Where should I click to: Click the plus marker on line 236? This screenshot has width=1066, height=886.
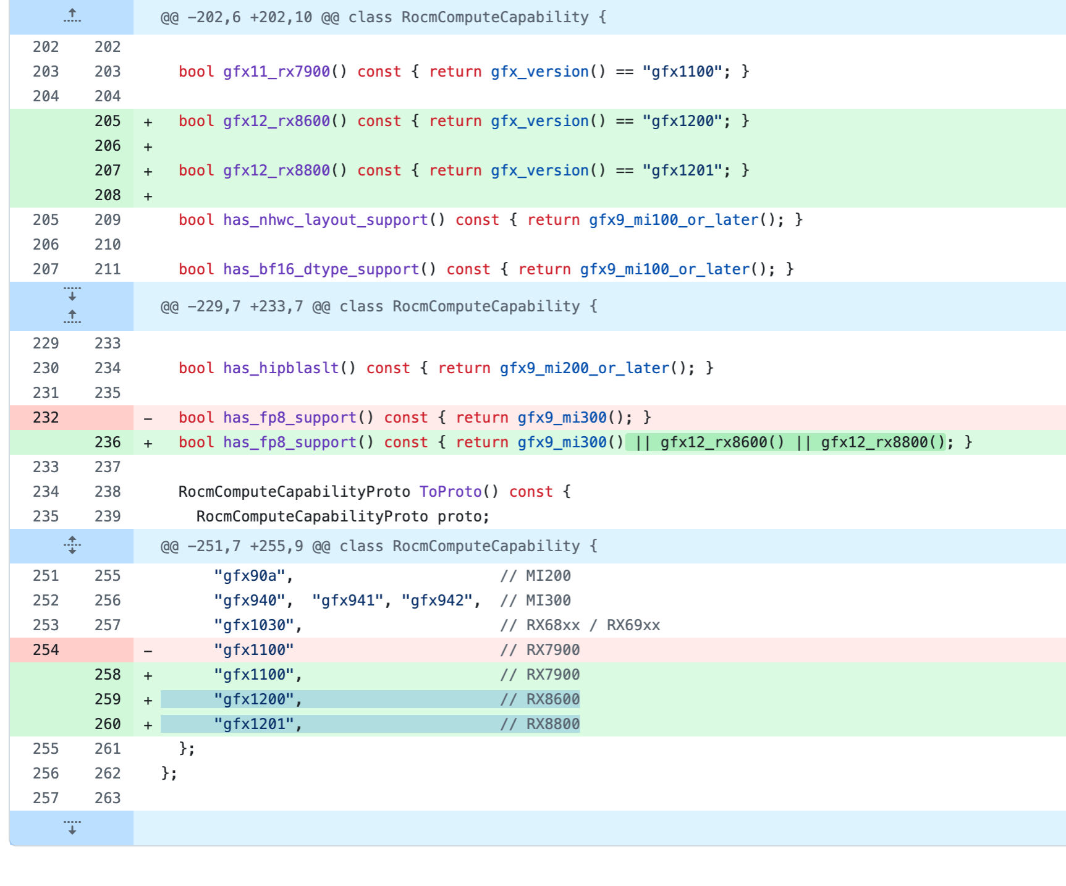(148, 443)
